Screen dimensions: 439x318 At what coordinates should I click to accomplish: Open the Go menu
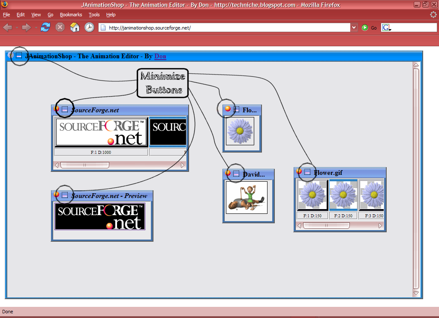[x=51, y=15]
